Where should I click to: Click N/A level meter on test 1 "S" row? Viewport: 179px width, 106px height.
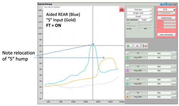159,53
